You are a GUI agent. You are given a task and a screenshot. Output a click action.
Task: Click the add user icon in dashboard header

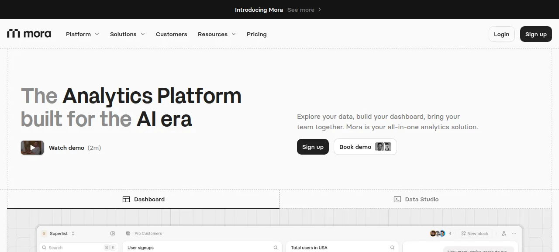504,234
